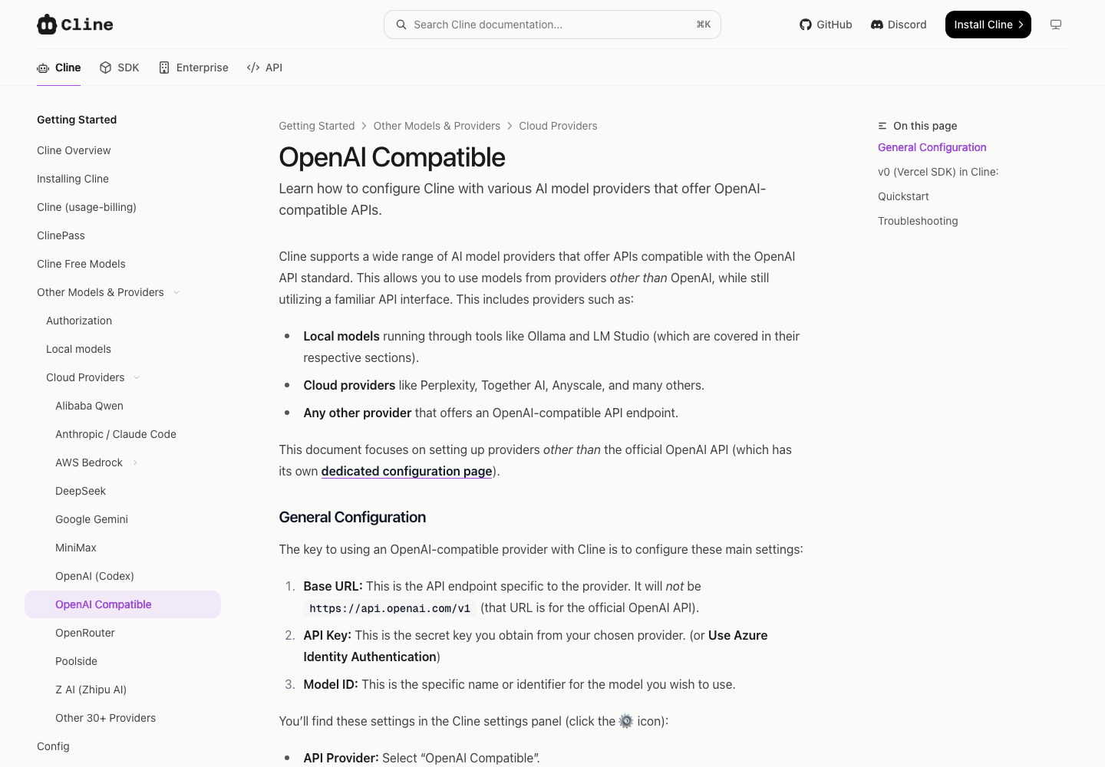The image size is (1105, 767).
Task: Open the Install Cline button
Action: click(x=988, y=25)
